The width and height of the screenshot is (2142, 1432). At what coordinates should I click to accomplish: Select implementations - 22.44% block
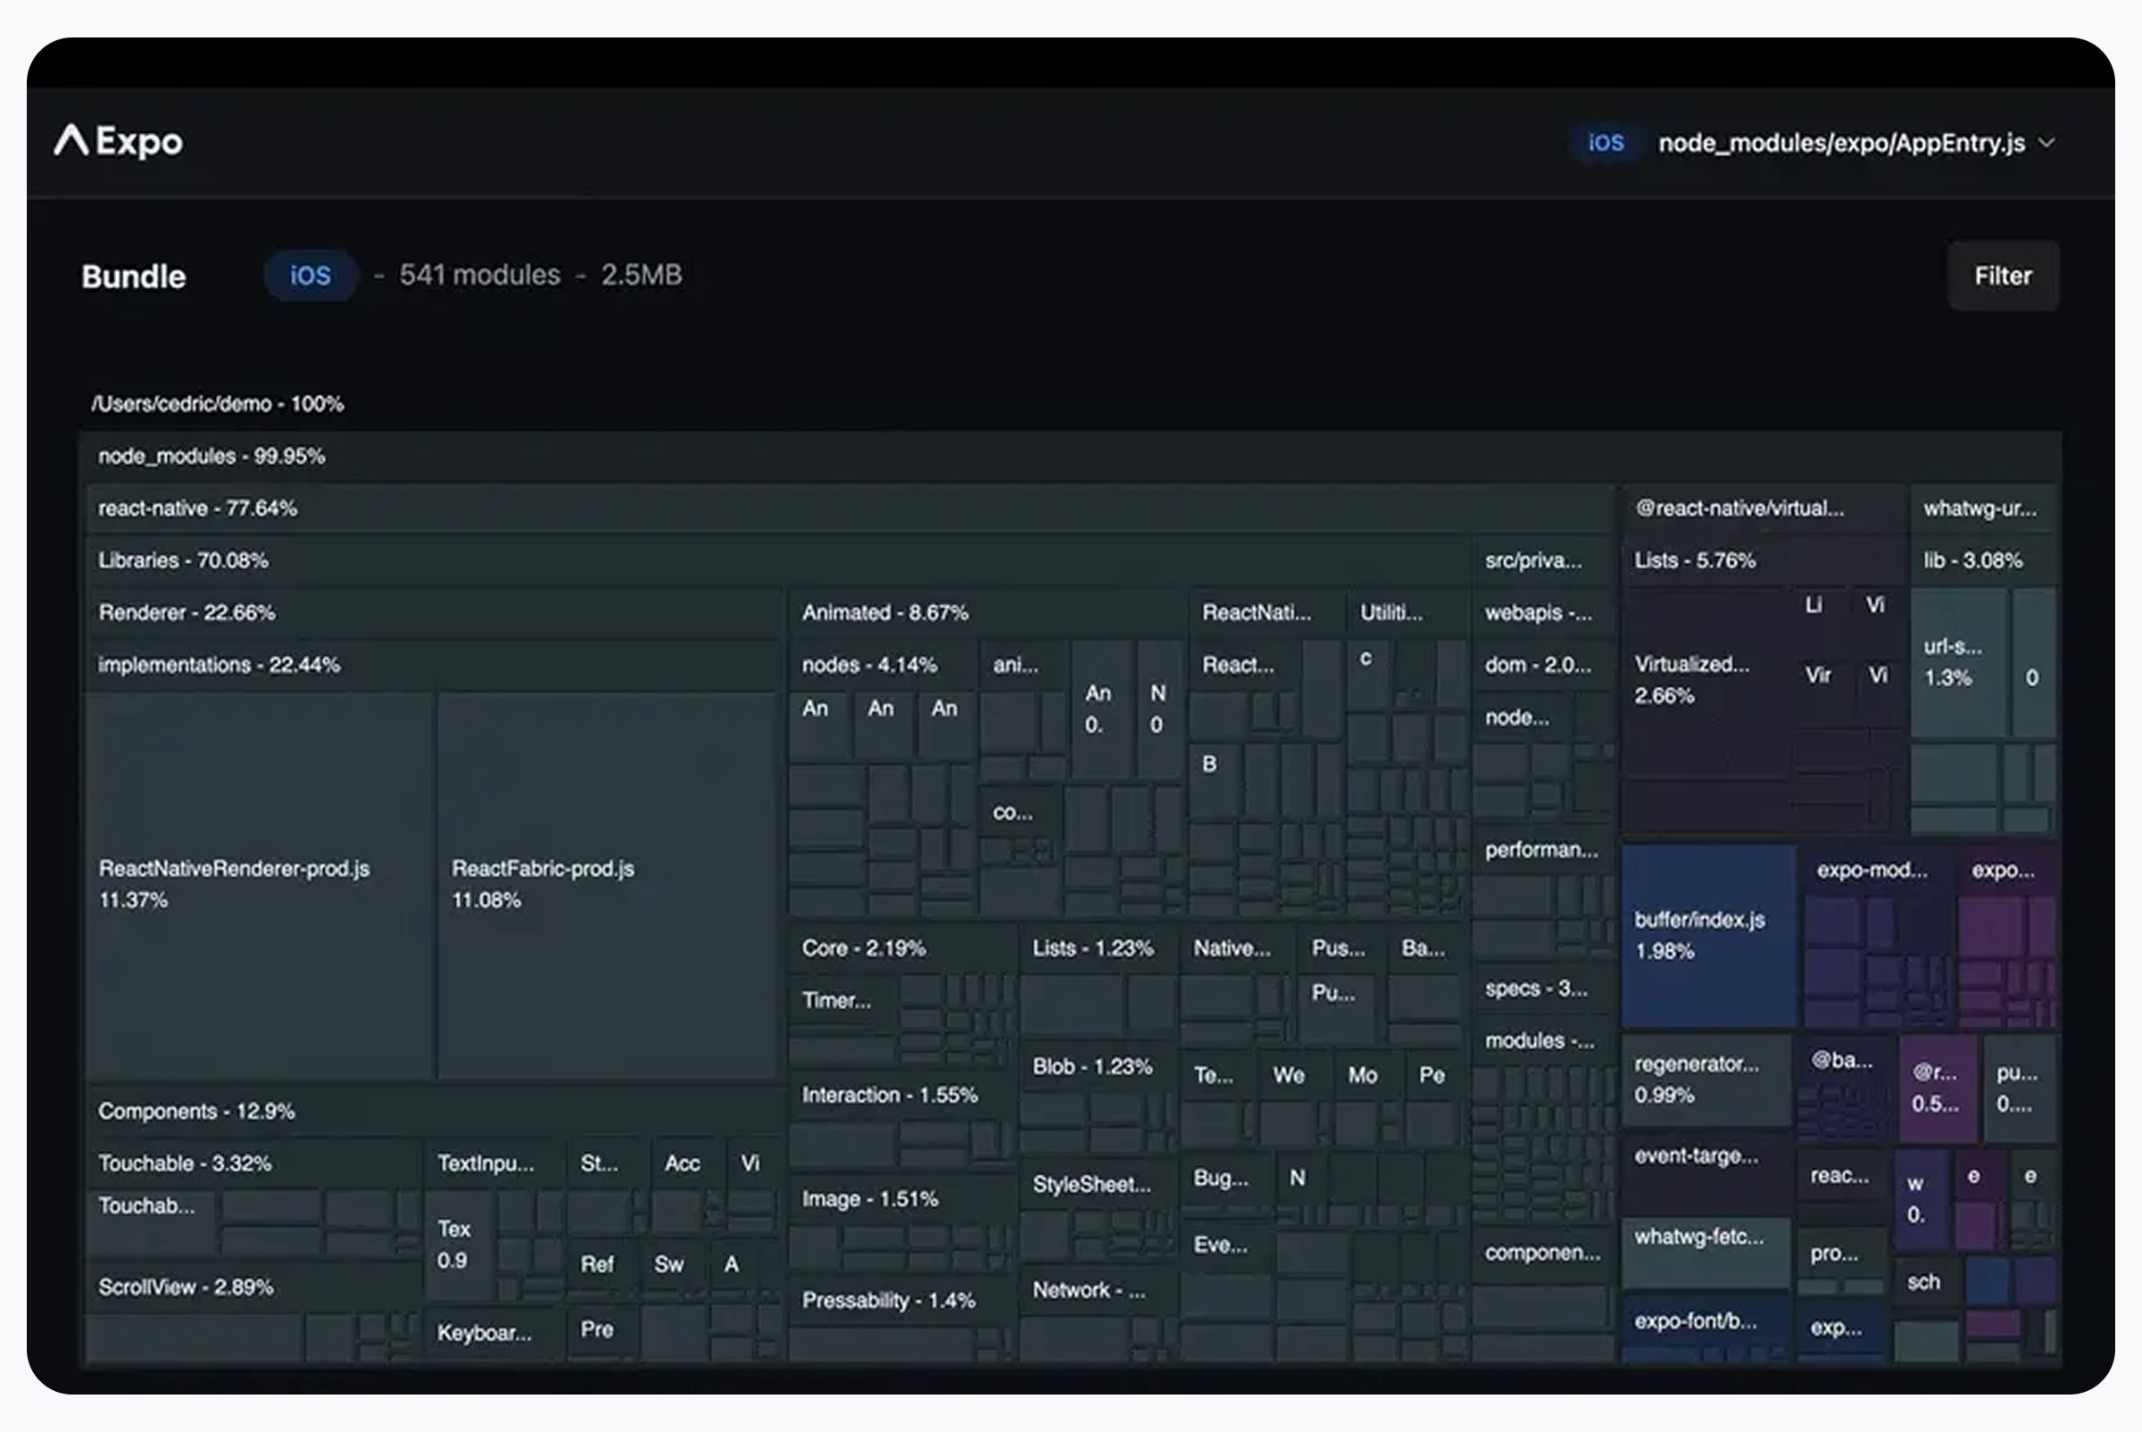pos(433,664)
